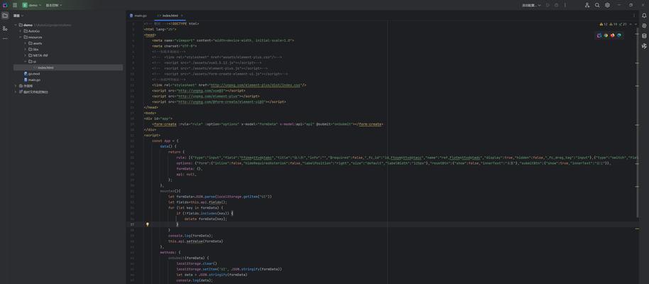Jump to next highlighted problem arrow
Viewport: 649px width, 284px height.
[x=636, y=24]
